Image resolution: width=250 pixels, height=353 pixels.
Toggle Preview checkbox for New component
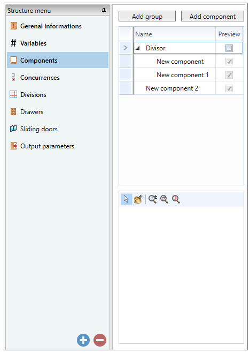coord(229,62)
